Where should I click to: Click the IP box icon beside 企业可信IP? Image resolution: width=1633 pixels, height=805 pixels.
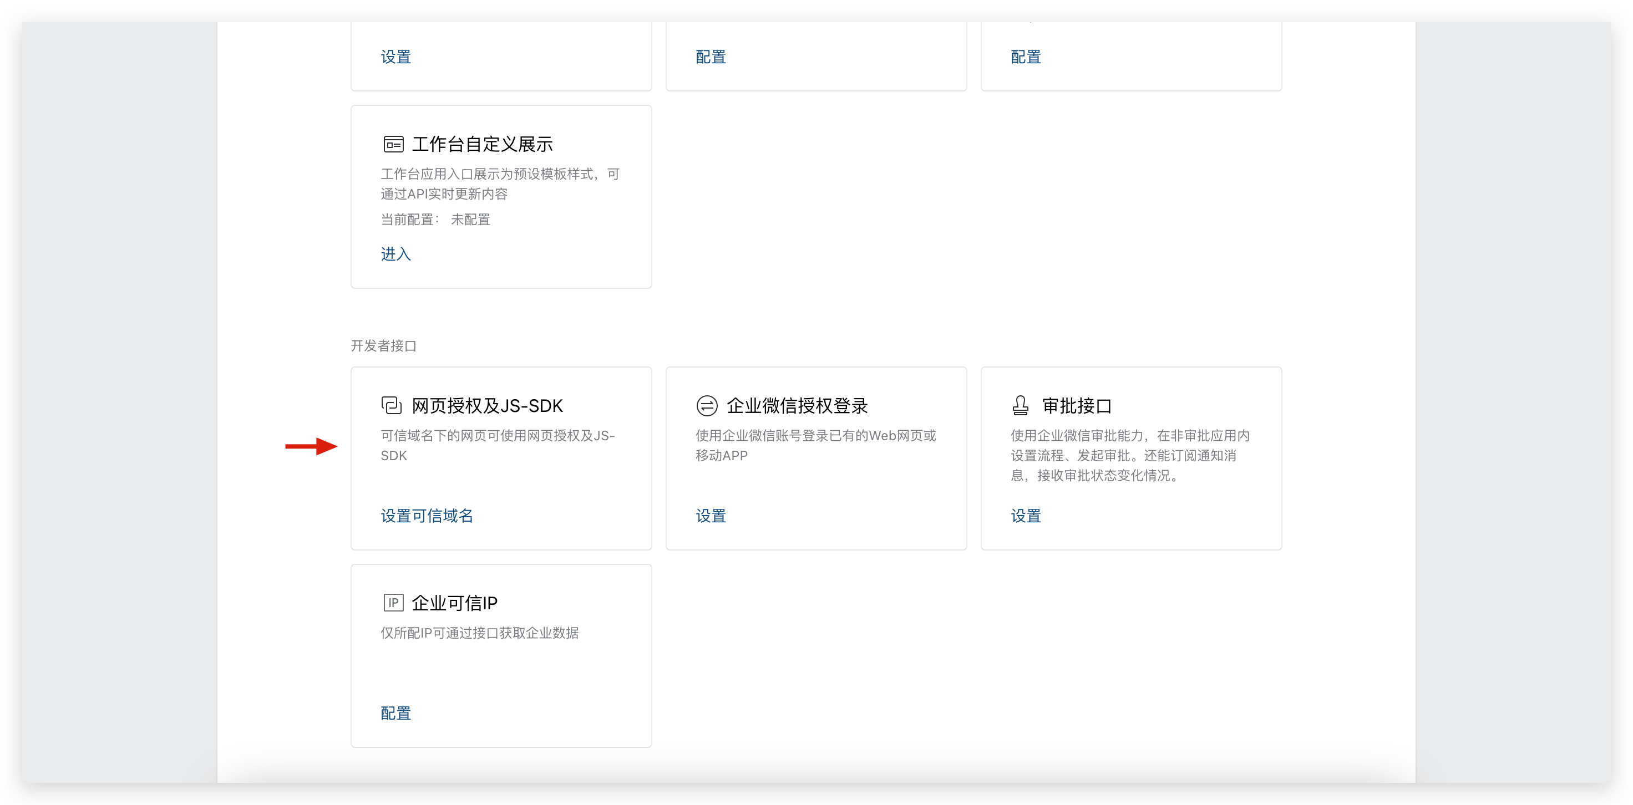click(393, 603)
